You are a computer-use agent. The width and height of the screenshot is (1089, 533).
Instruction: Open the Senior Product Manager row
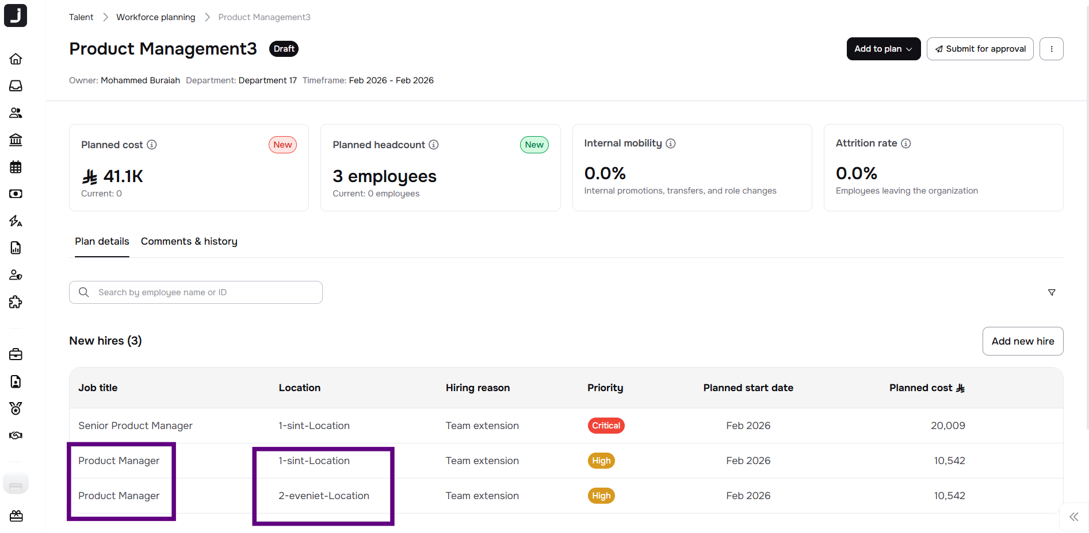click(135, 426)
